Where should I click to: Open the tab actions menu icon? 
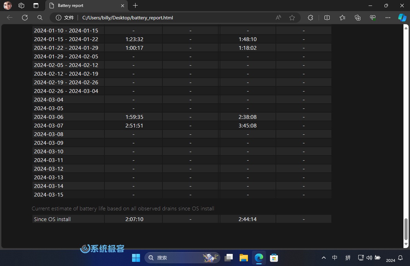[x=36, y=6]
